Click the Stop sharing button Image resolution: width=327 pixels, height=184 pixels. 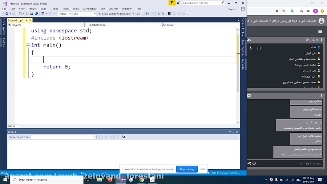pos(187,169)
